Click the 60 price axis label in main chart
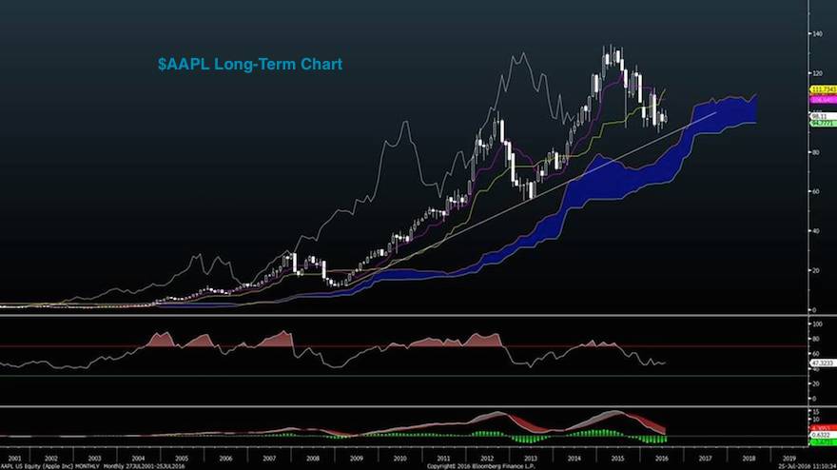This screenshot has height=470, width=837. (x=816, y=192)
